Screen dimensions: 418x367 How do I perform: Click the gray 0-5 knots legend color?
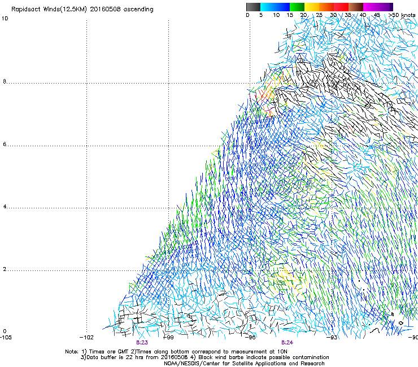[x=253, y=7]
